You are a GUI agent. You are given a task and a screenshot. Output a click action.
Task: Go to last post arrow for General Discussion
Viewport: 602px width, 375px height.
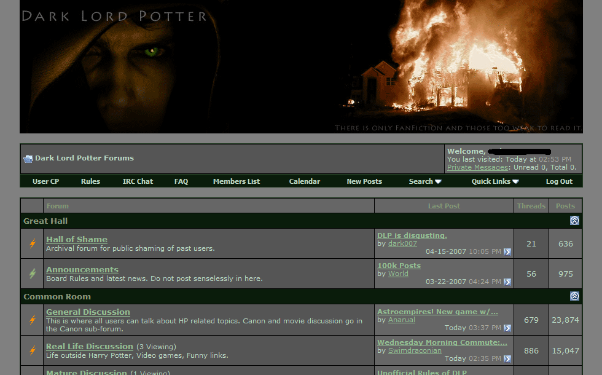(507, 328)
